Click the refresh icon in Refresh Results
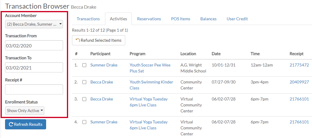Viewport: 312px width, 138px height. [11, 125]
